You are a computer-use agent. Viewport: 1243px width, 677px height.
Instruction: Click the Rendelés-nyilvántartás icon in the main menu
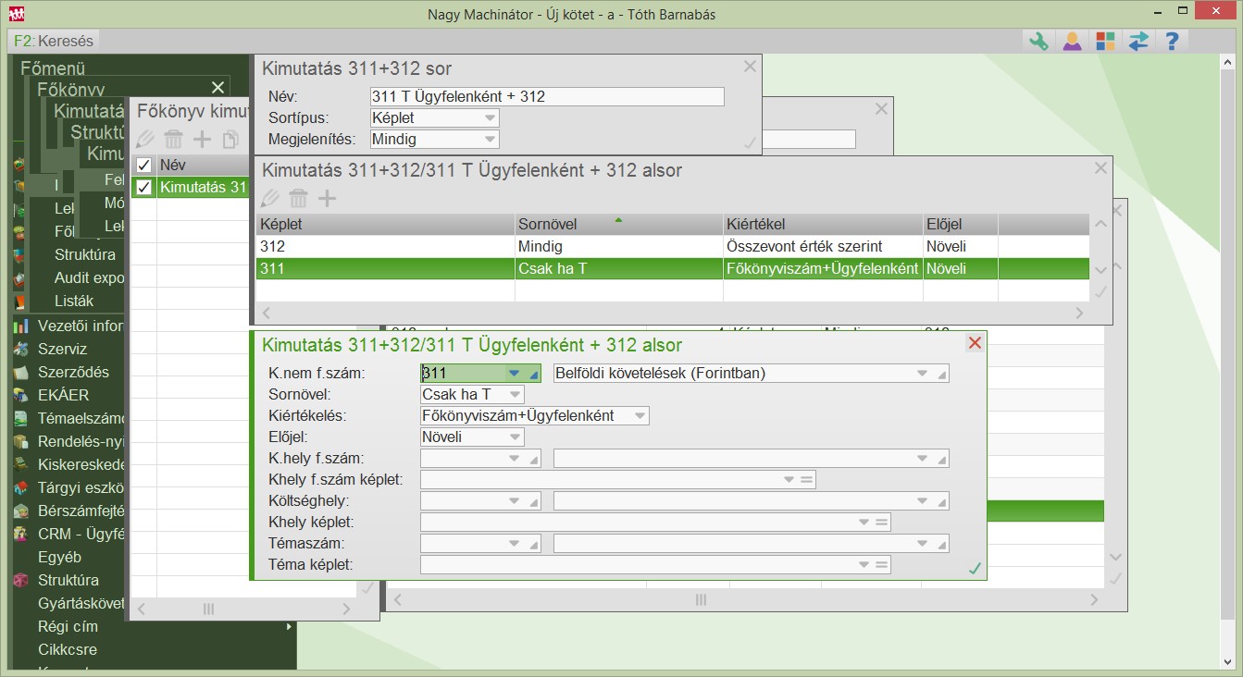pos(21,441)
